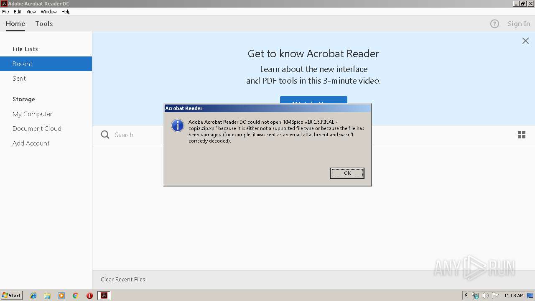This screenshot has width=535, height=301.
Task: Switch to thumbnail grid view icon
Action: 522,135
